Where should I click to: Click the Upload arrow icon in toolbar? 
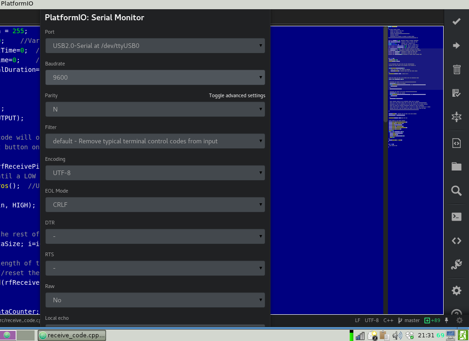click(x=457, y=46)
